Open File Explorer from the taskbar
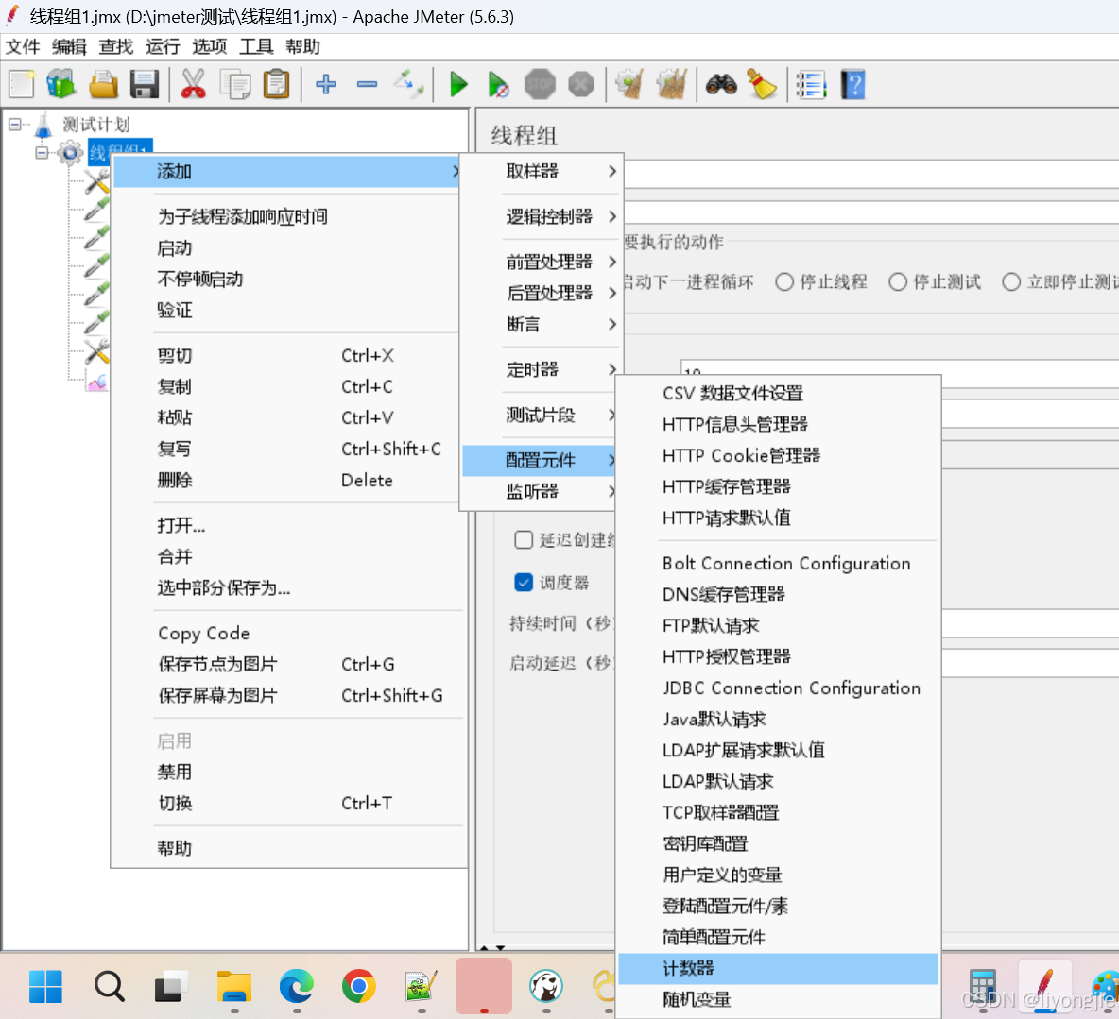Image resolution: width=1119 pixels, height=1019 pixels. pyautogui.click(x=234, y=987)
